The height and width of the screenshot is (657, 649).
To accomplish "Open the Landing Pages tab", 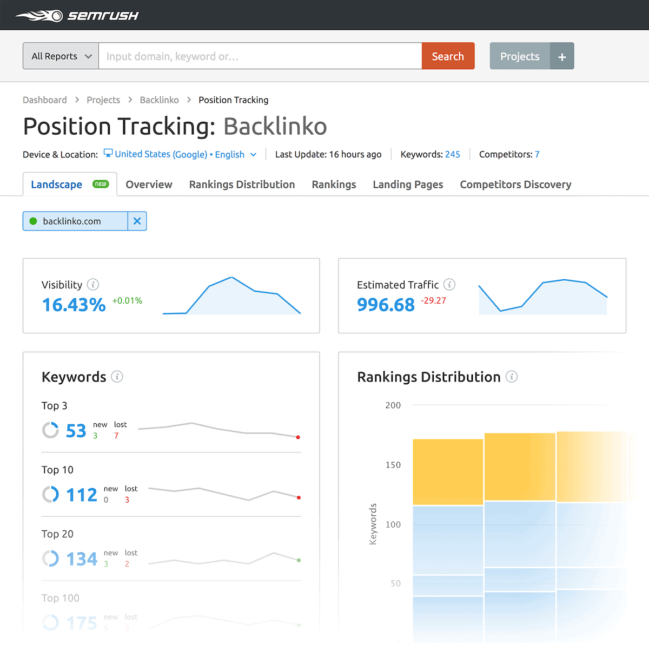I will point(408,185).
